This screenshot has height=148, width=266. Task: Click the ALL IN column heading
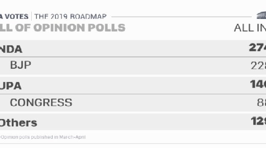(x=250, y=28)
